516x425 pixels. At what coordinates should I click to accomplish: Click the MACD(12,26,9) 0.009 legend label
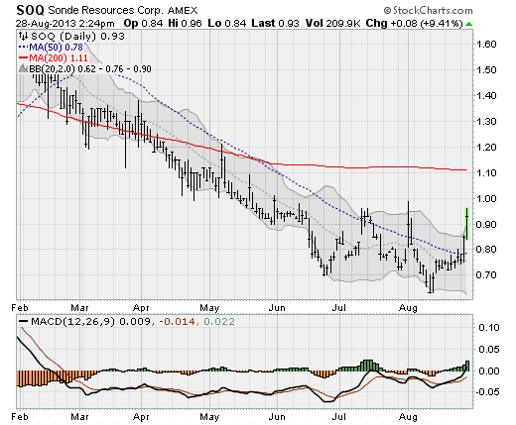click(90, 321)
